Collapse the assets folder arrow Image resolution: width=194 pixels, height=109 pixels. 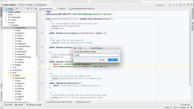click(x=8, y=25)
